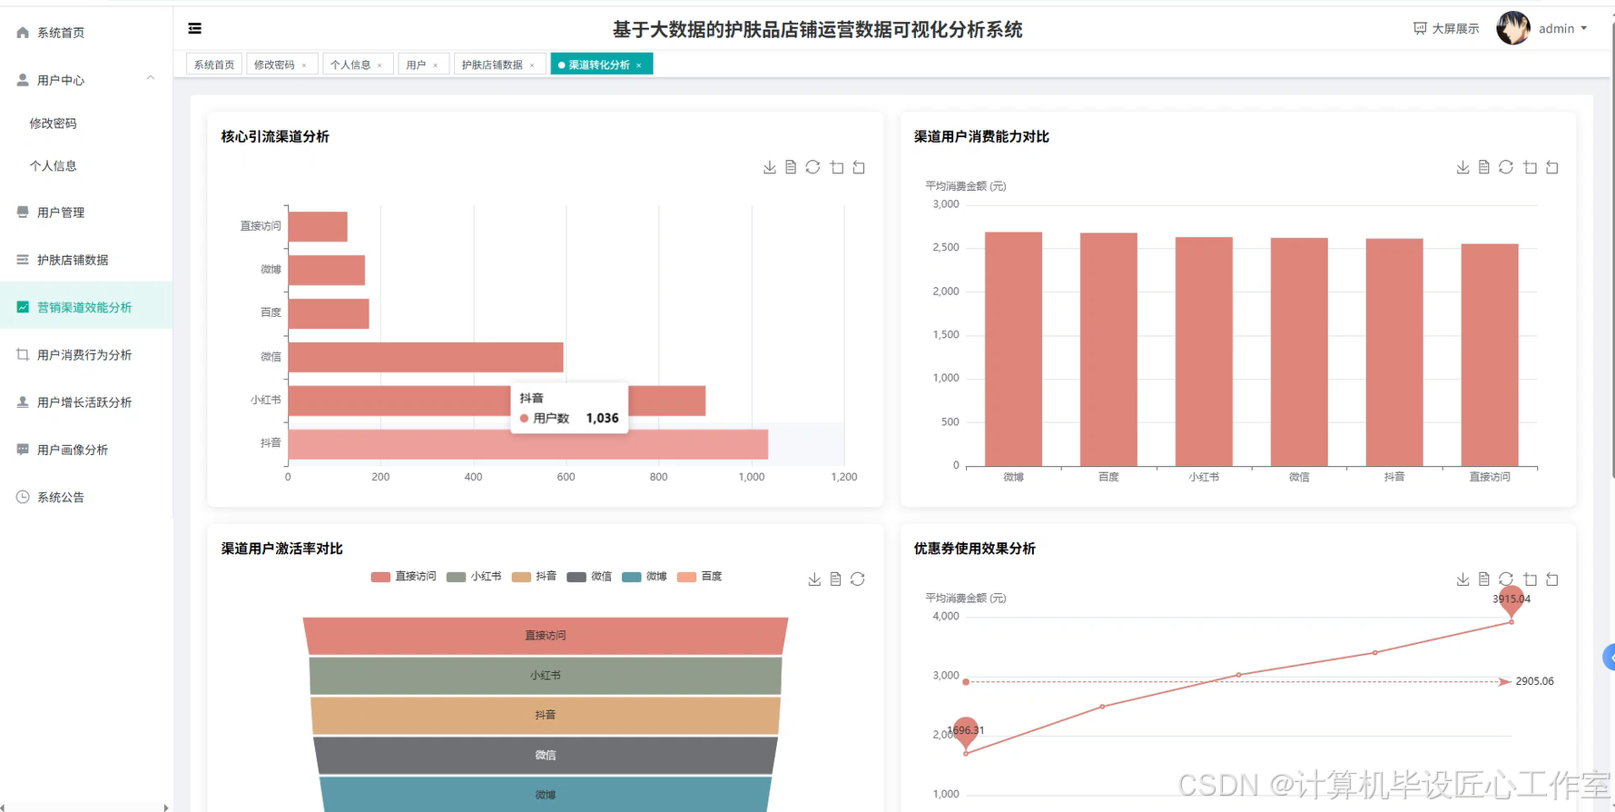Toggle 微博 legend in funnel chart

pos(645,577)
